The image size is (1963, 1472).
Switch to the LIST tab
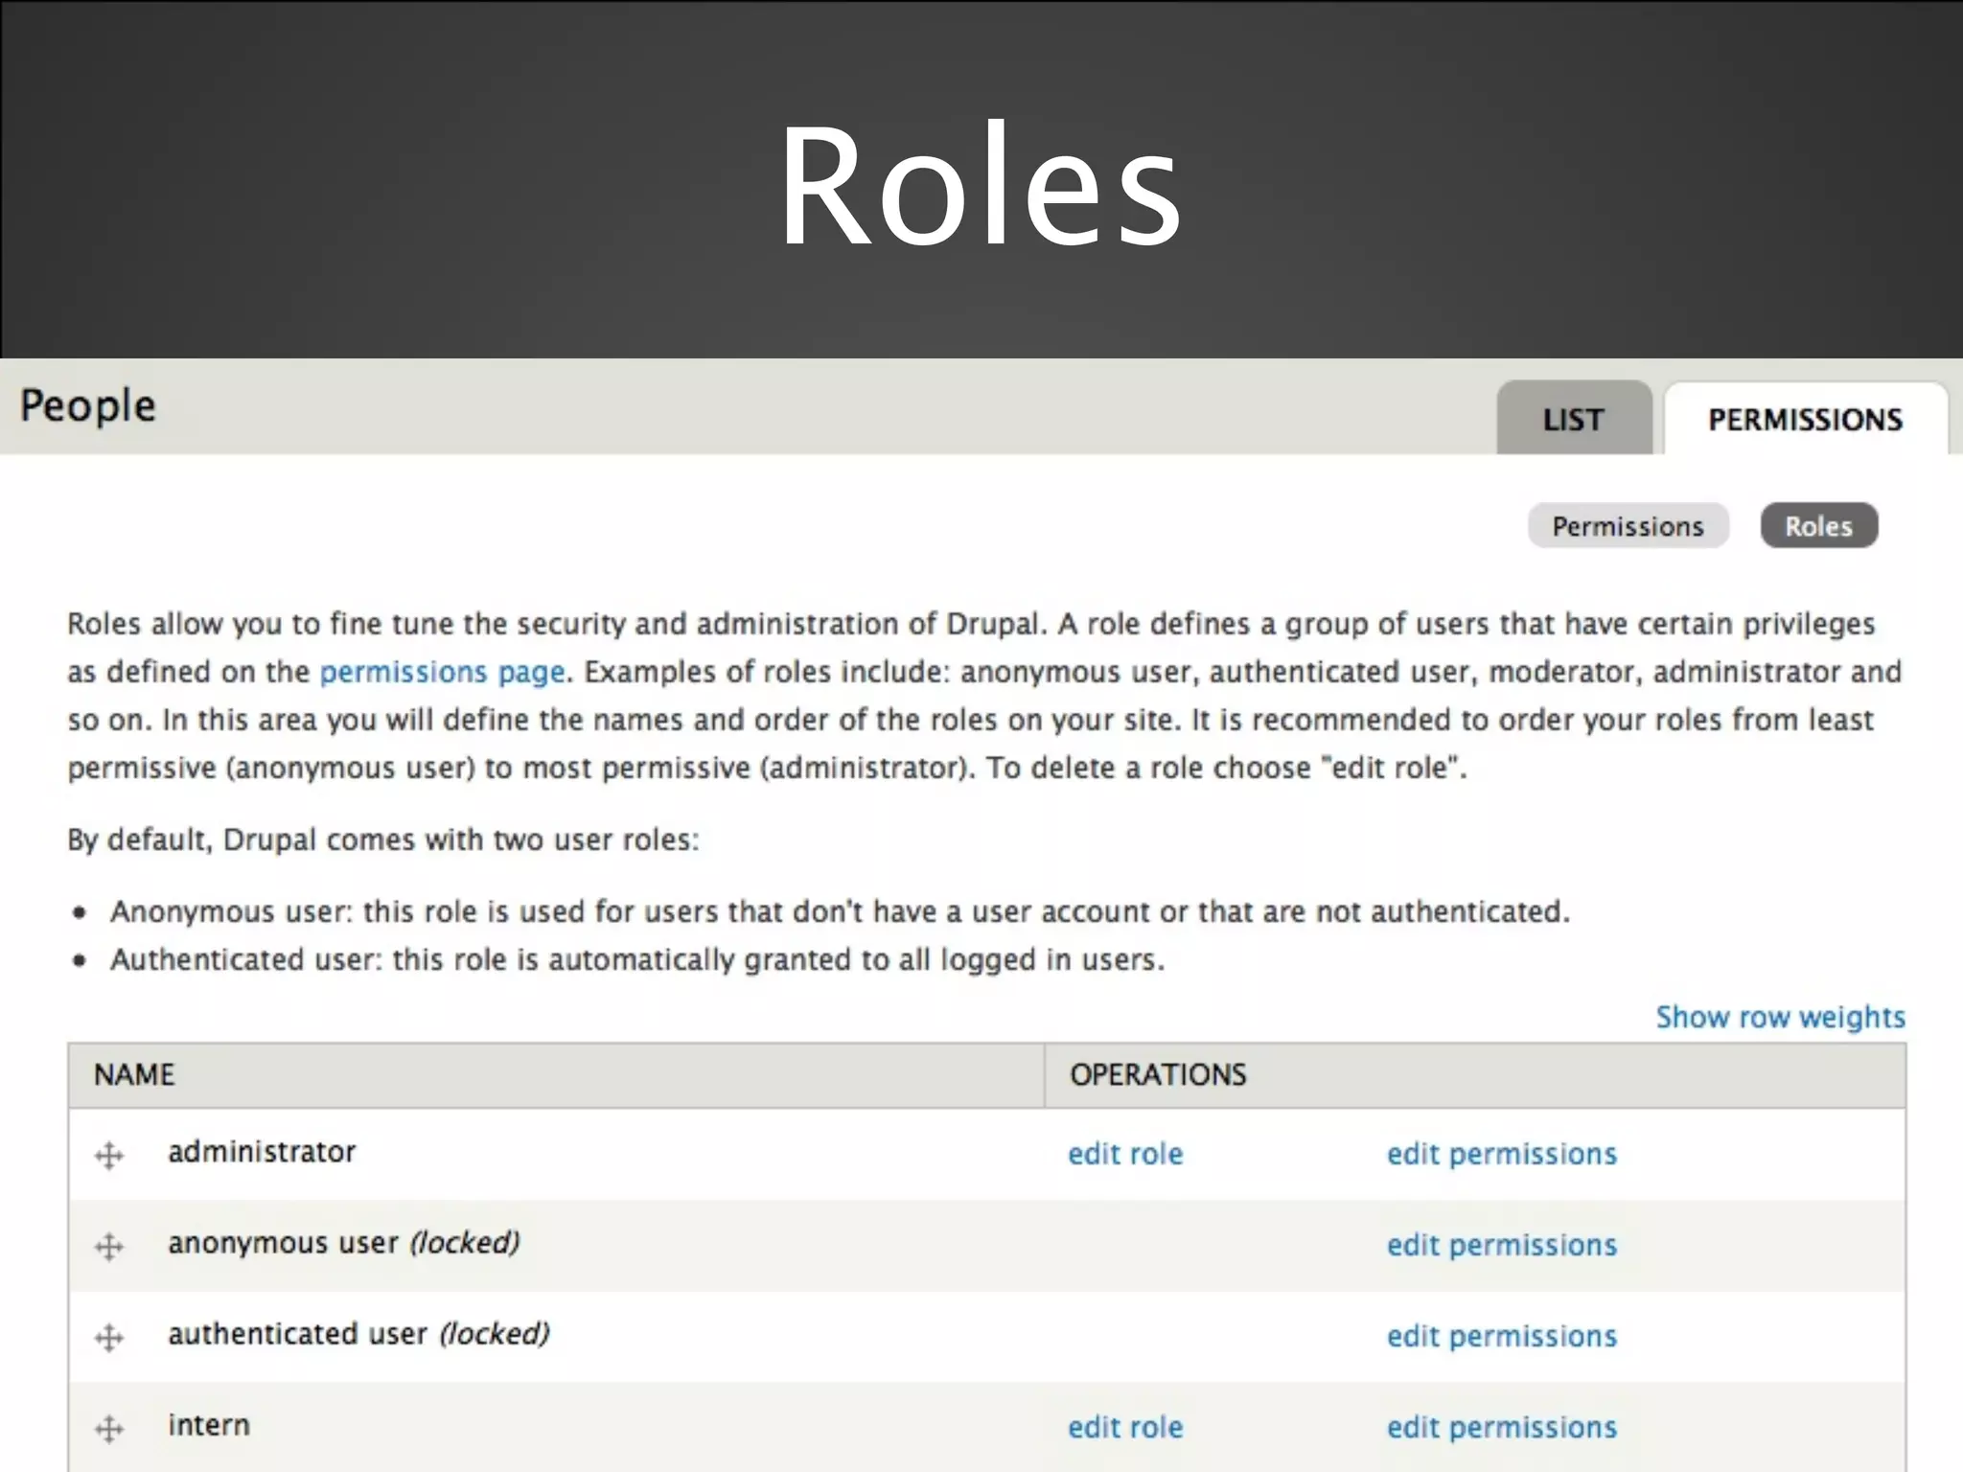pyautogui.click(x=1574, y=418)
